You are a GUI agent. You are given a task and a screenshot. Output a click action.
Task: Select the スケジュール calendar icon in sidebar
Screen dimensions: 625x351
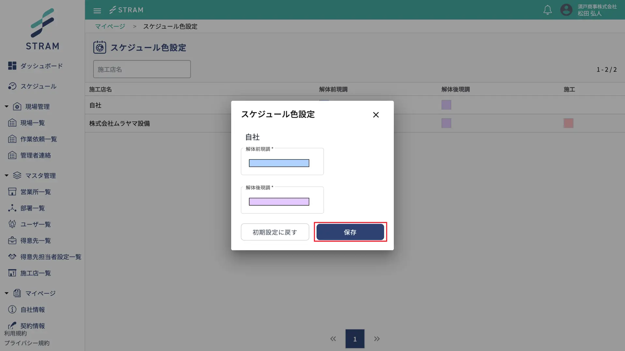12,86
